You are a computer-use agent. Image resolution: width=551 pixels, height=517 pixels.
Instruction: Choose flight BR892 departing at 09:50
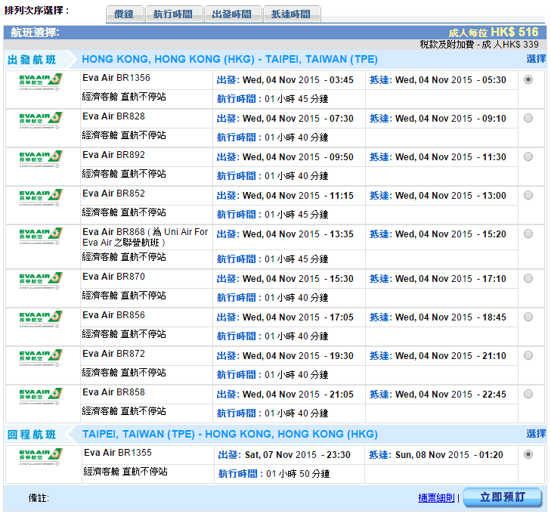pyautogui.click(x=528, y=156)
